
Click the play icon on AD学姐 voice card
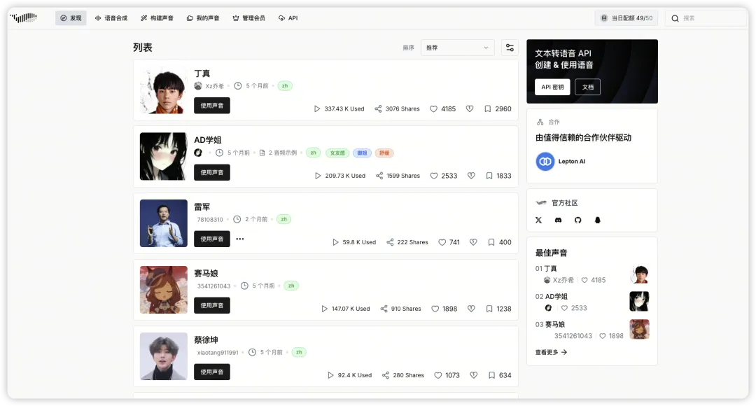point(318,176)
